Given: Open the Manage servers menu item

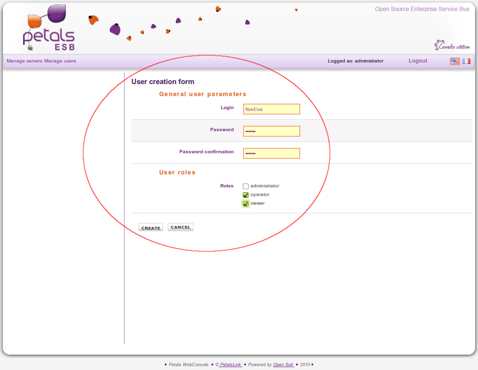Looking at the screenshot, I should click(25, 61).
